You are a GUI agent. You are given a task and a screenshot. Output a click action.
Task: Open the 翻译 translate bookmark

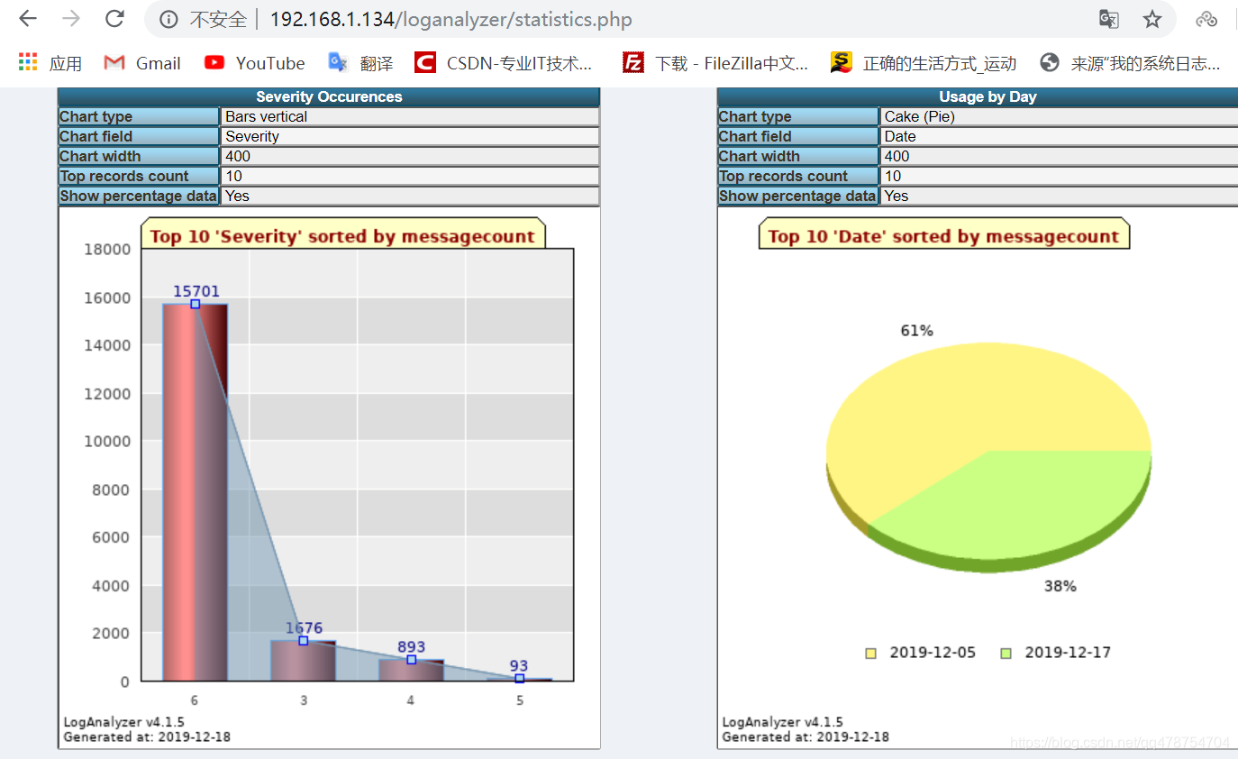click(x=360, y=62)
